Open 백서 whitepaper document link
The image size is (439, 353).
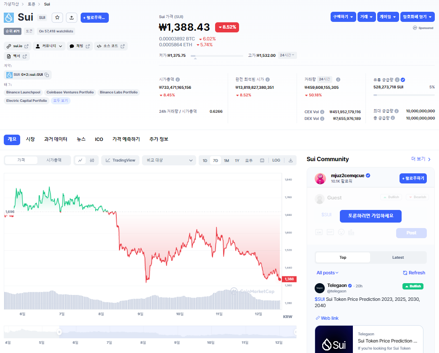(x=17, y=56)
